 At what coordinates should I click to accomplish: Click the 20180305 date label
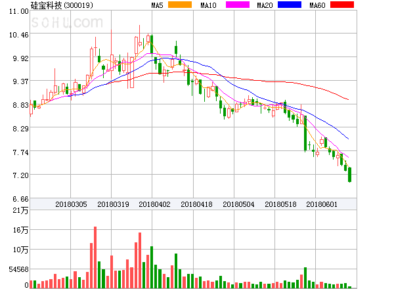tap(71, 204)
